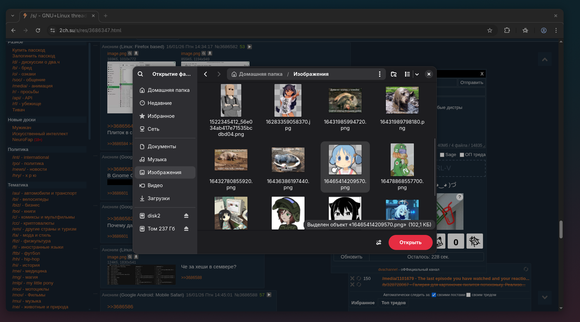Open Недавние in the dialog sidebar

click(x=165, y=103)
